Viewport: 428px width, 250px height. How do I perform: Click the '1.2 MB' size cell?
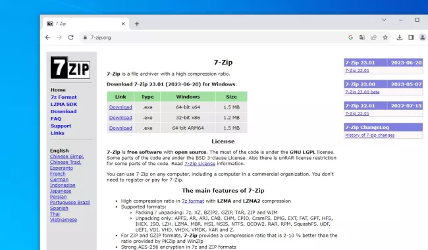click(x=232, y=118)
